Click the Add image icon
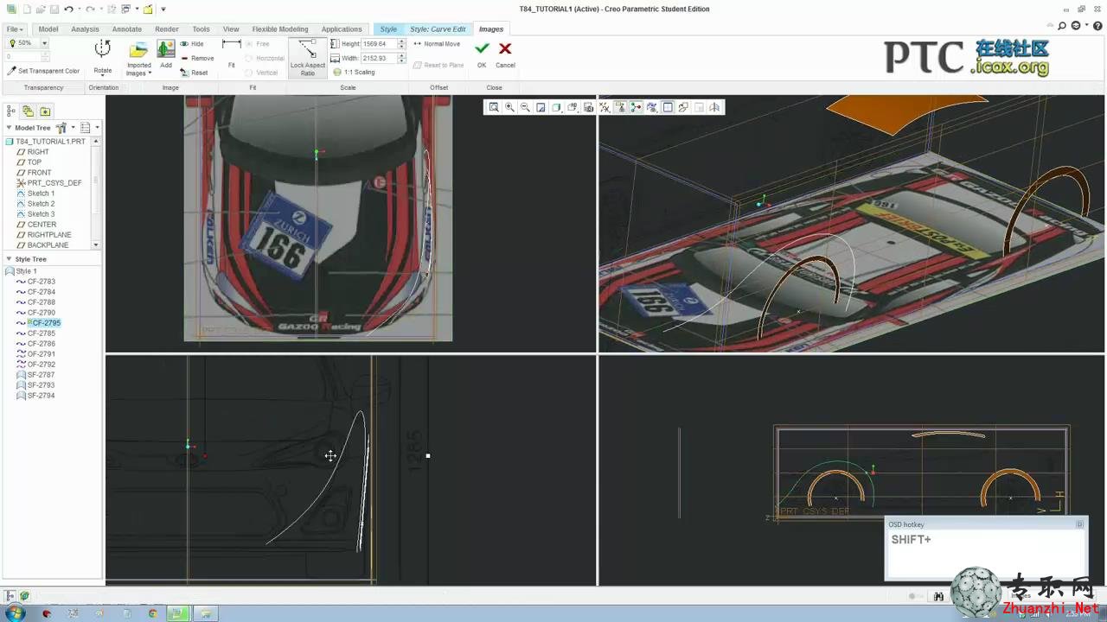This screenshot has width=1107, height=622. click(165, 50)
